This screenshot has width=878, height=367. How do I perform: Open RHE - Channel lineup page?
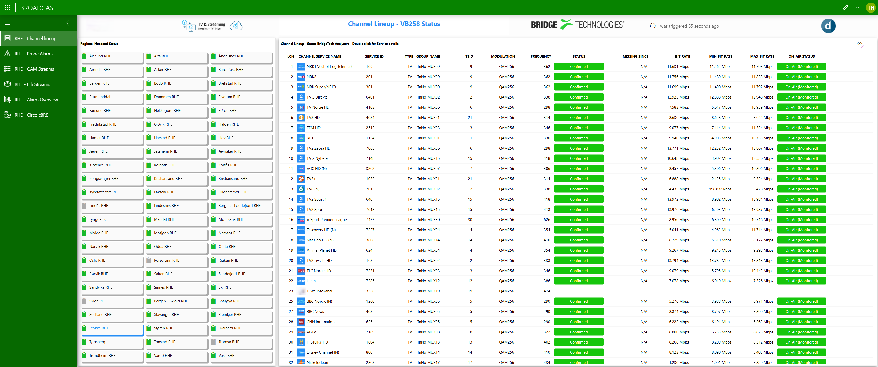tap(38, 38)
